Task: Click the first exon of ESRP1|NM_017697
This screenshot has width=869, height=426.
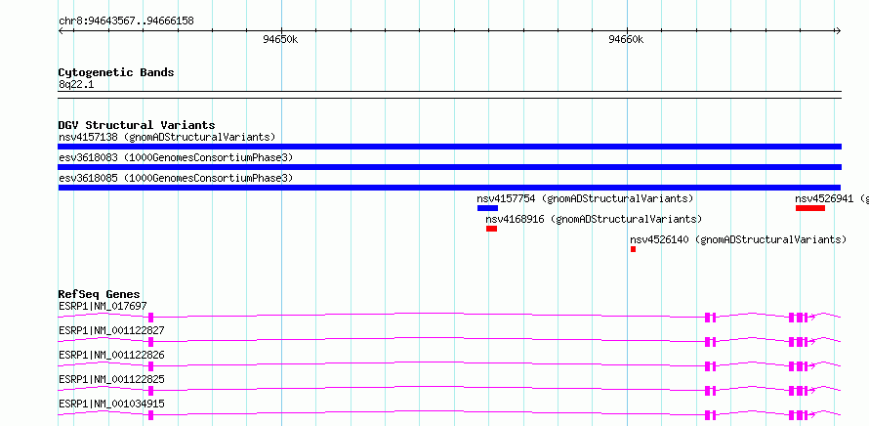Action: pyautogui.click(x=150, y=318)
